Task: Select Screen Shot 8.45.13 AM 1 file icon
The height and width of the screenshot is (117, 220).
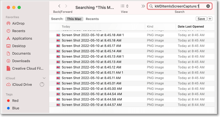Action: [58, 57]
